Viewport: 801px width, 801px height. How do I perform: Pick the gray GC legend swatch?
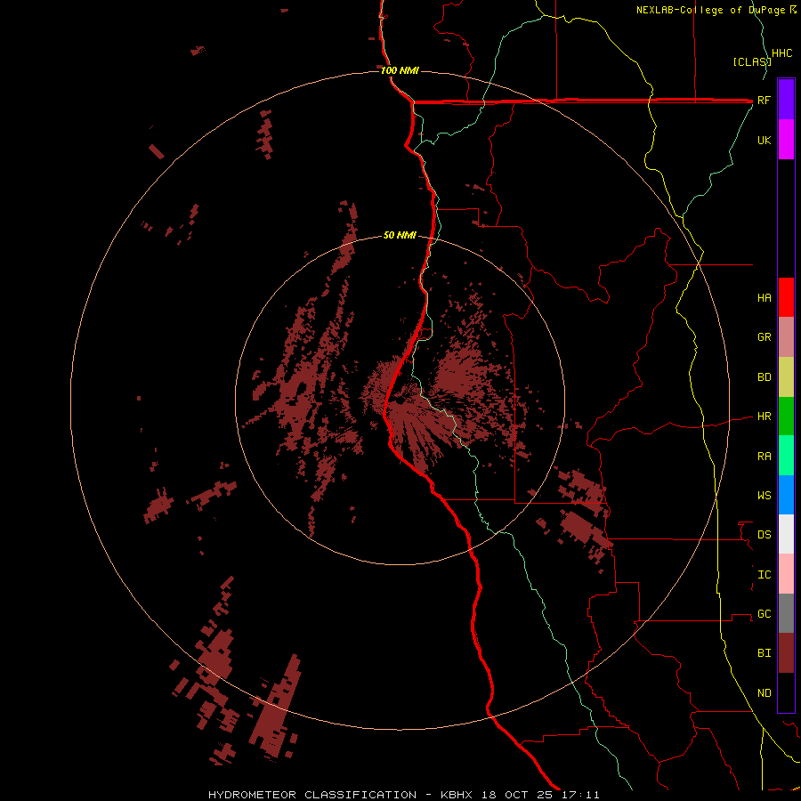(786, 613)
